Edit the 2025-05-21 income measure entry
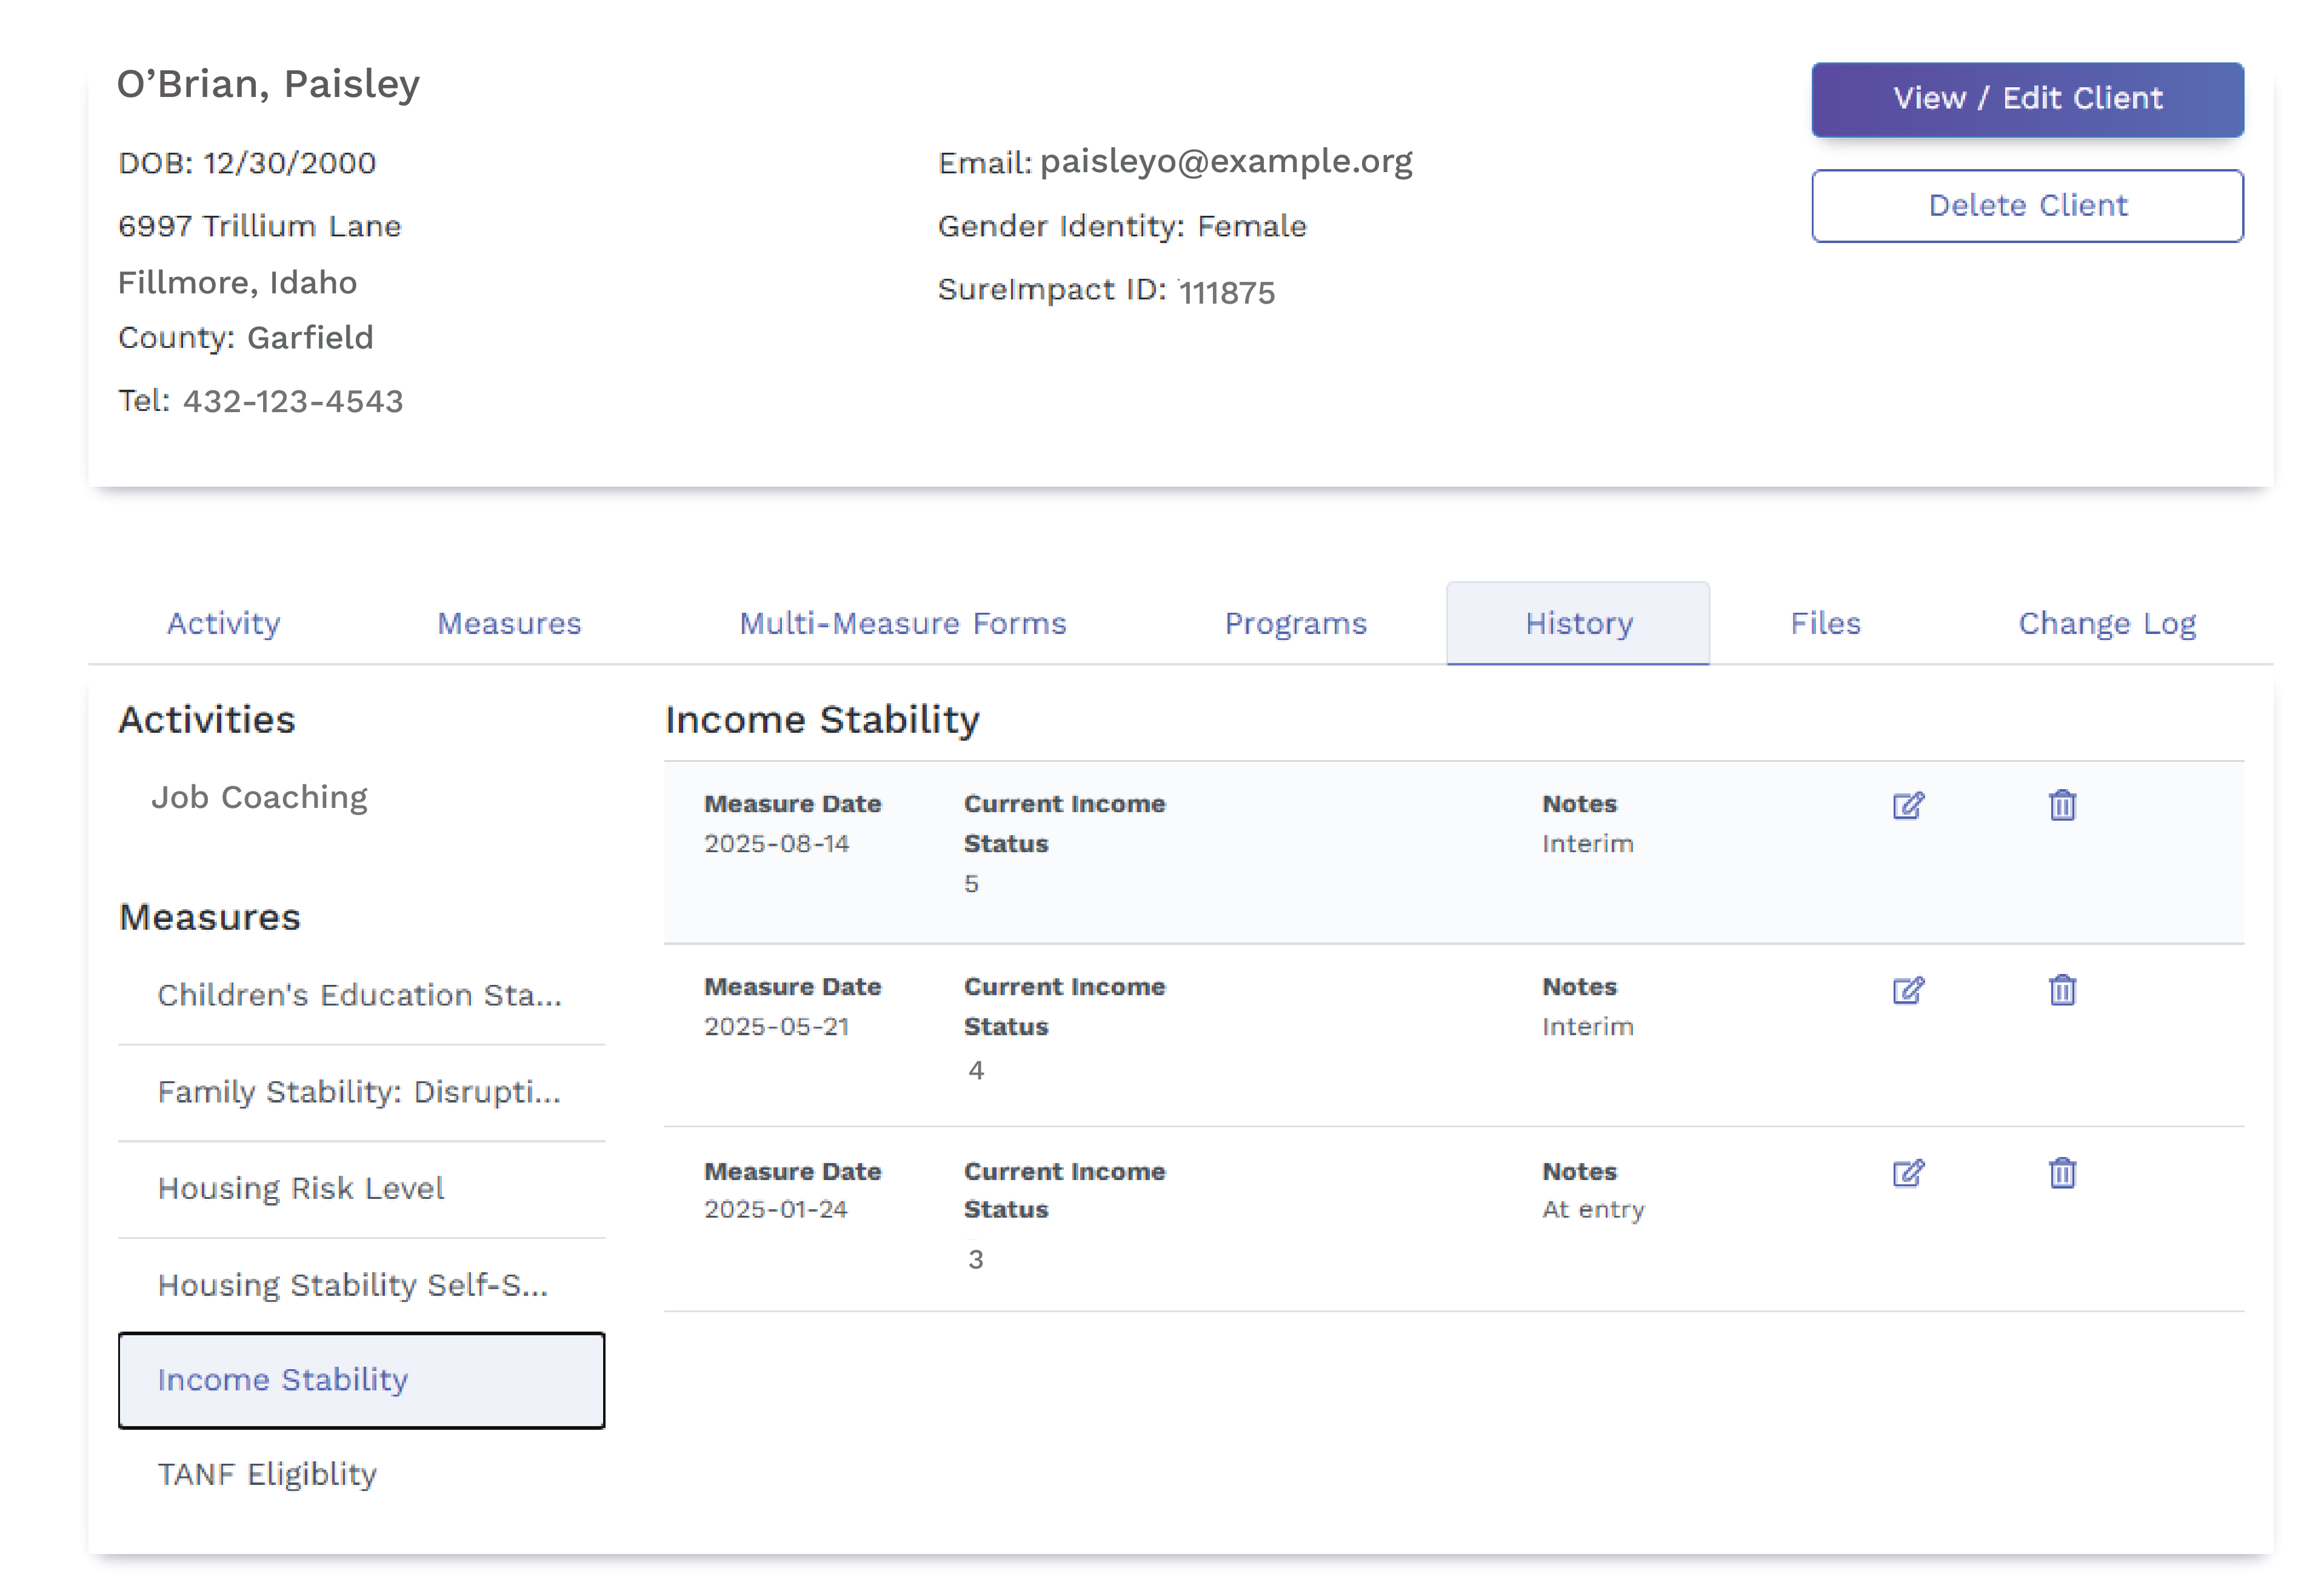The height and width of the screenshot is (1591, 2324). 1907,990
